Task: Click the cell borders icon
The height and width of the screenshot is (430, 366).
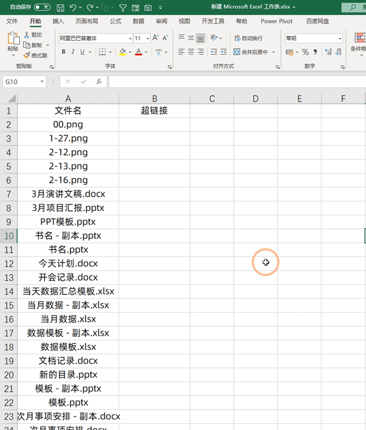Action: pyautogui.click(x=102, y=52)
